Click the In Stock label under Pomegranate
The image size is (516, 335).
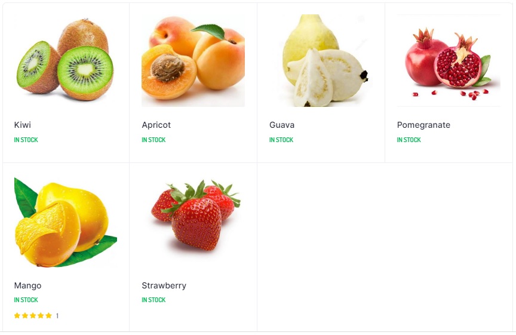point(408,140)
